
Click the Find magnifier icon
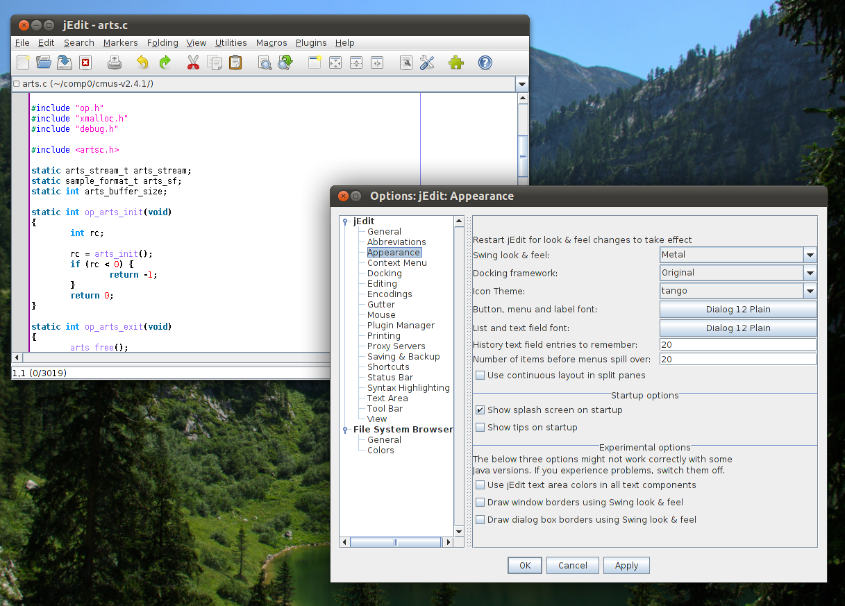tap(265, 62)
